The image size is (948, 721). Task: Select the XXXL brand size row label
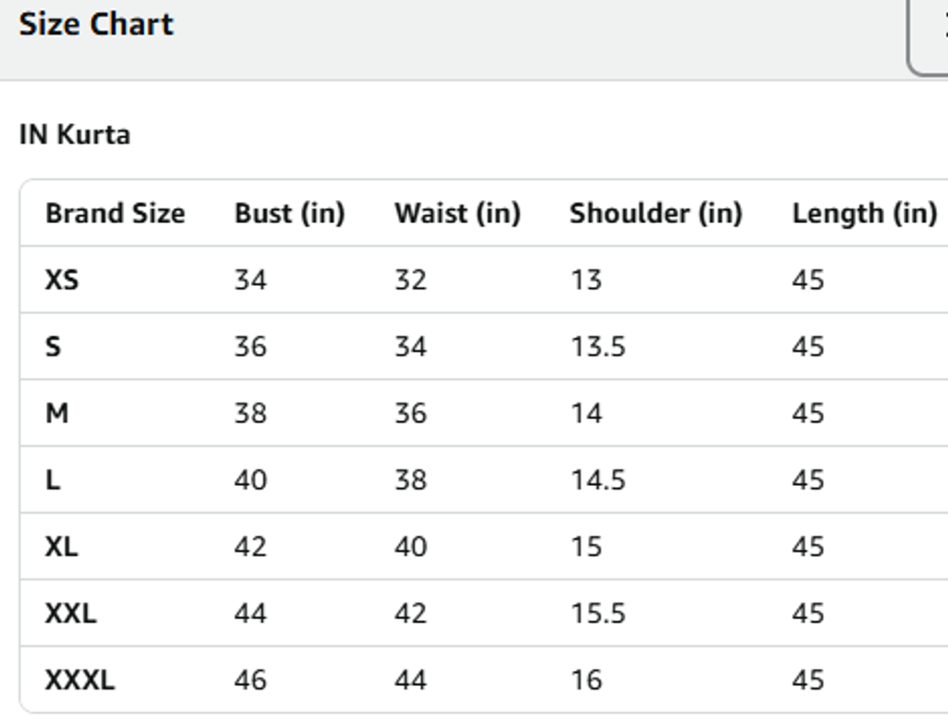tap(80, 680)
